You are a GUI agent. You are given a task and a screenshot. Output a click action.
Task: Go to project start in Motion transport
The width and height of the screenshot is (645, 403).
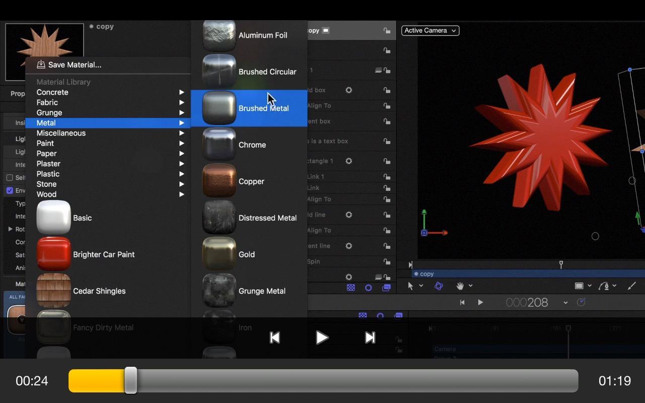coord(462,303)
